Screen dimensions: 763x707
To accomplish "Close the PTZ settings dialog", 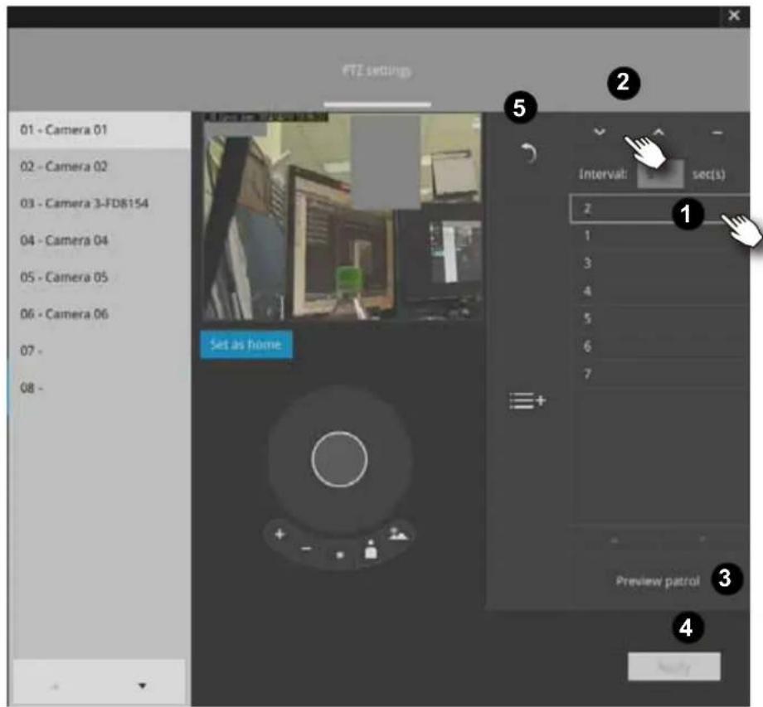I will (x=734, y=16).
